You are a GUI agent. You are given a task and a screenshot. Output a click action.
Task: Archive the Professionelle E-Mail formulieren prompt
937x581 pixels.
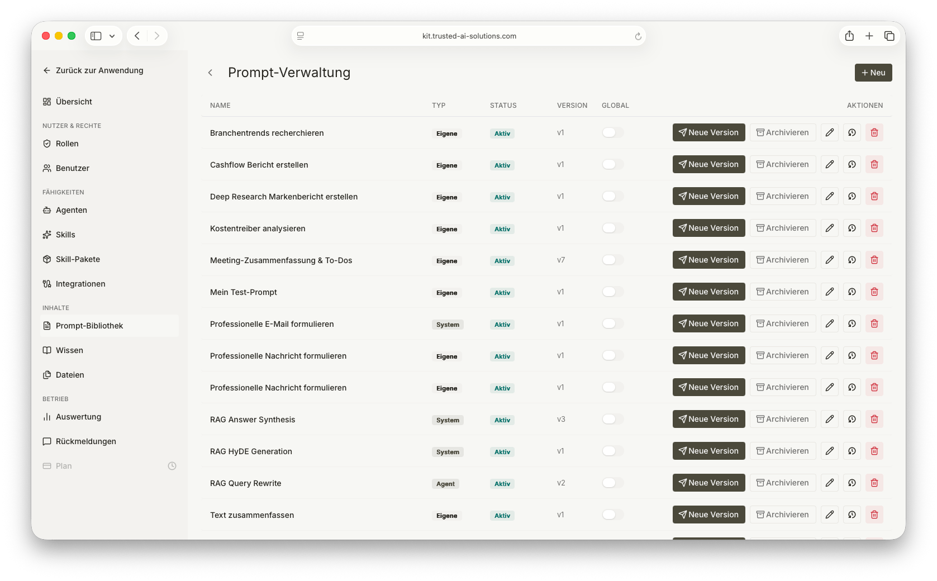783,323
